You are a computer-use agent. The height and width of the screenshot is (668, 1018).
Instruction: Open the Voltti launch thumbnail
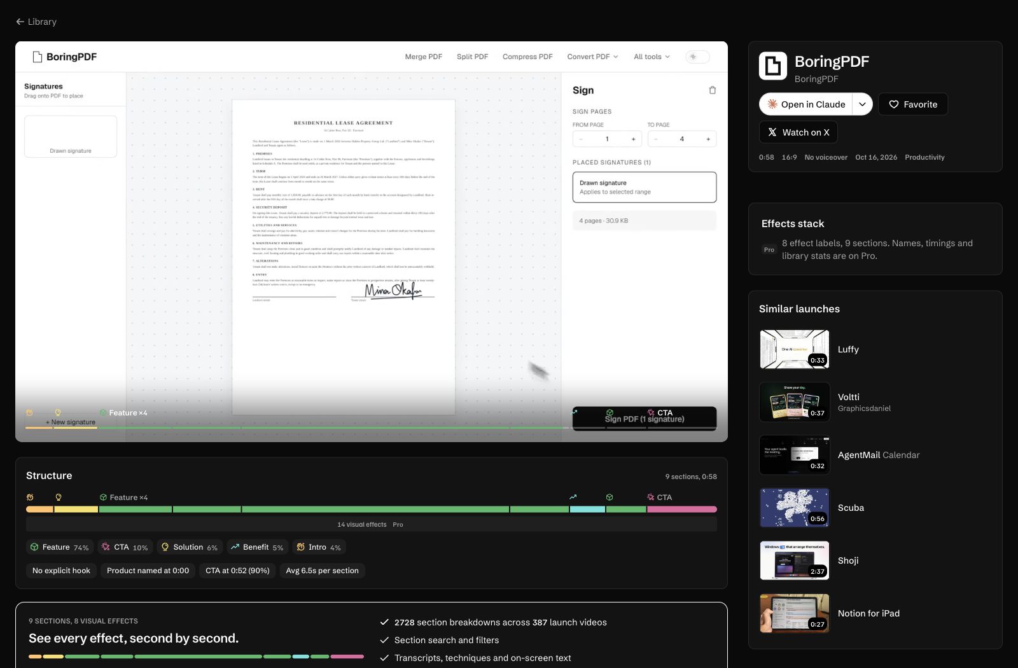coord(795,402)
